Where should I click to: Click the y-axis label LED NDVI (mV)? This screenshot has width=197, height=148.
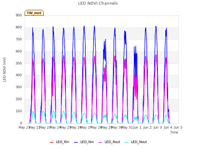(x=4, y=69)
